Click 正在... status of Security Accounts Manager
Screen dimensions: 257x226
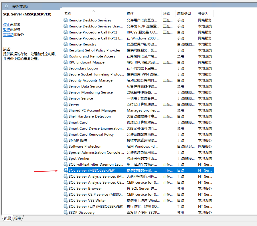pos(168,80)
